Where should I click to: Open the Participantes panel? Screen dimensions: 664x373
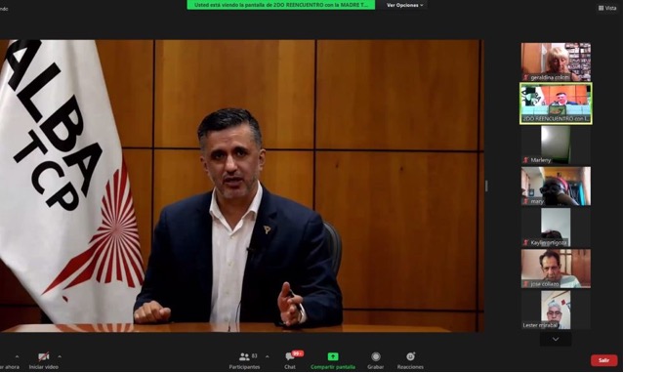coord(244,360)
